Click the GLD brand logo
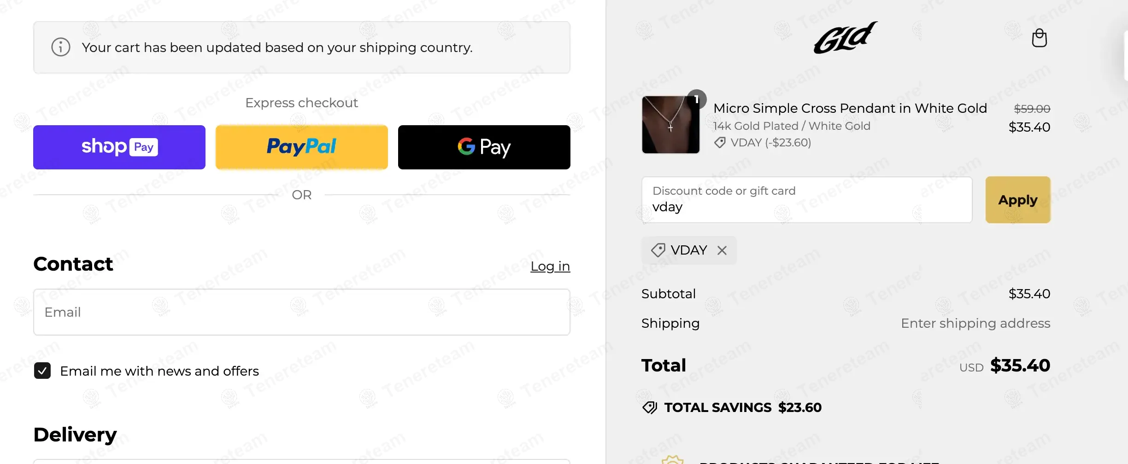1128x464 pixels. (846, 38)
